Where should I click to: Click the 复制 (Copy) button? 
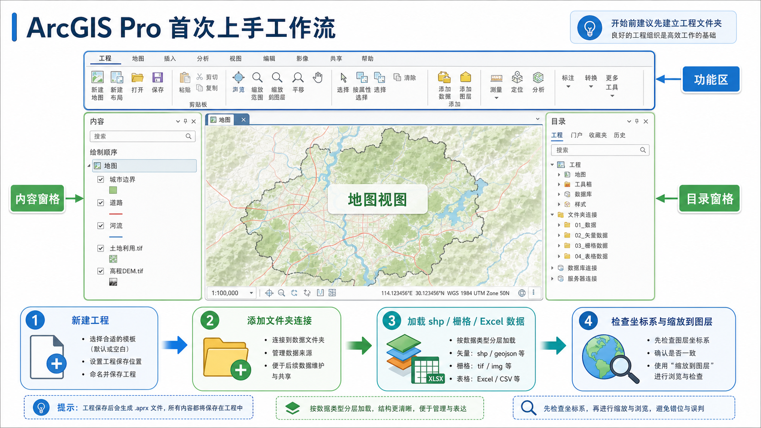tap(207, 88)
